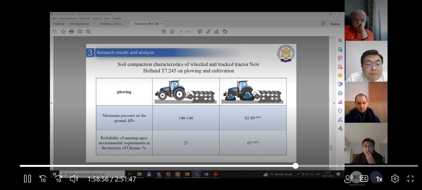Open the Окно menu
The width and height of the screenshot is (422, 190).
click(x=107, y=18)
